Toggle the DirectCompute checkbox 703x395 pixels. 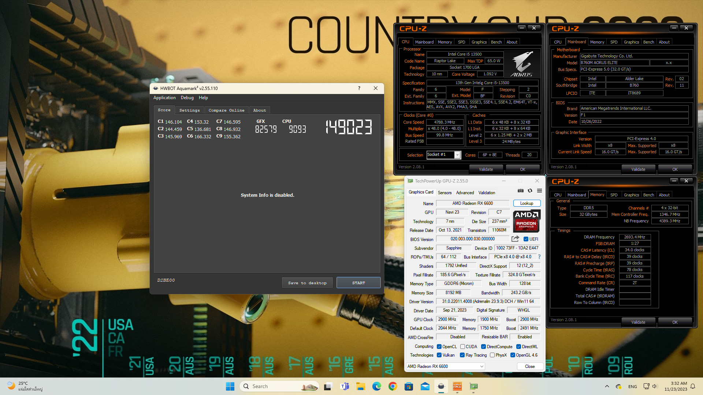484,347
